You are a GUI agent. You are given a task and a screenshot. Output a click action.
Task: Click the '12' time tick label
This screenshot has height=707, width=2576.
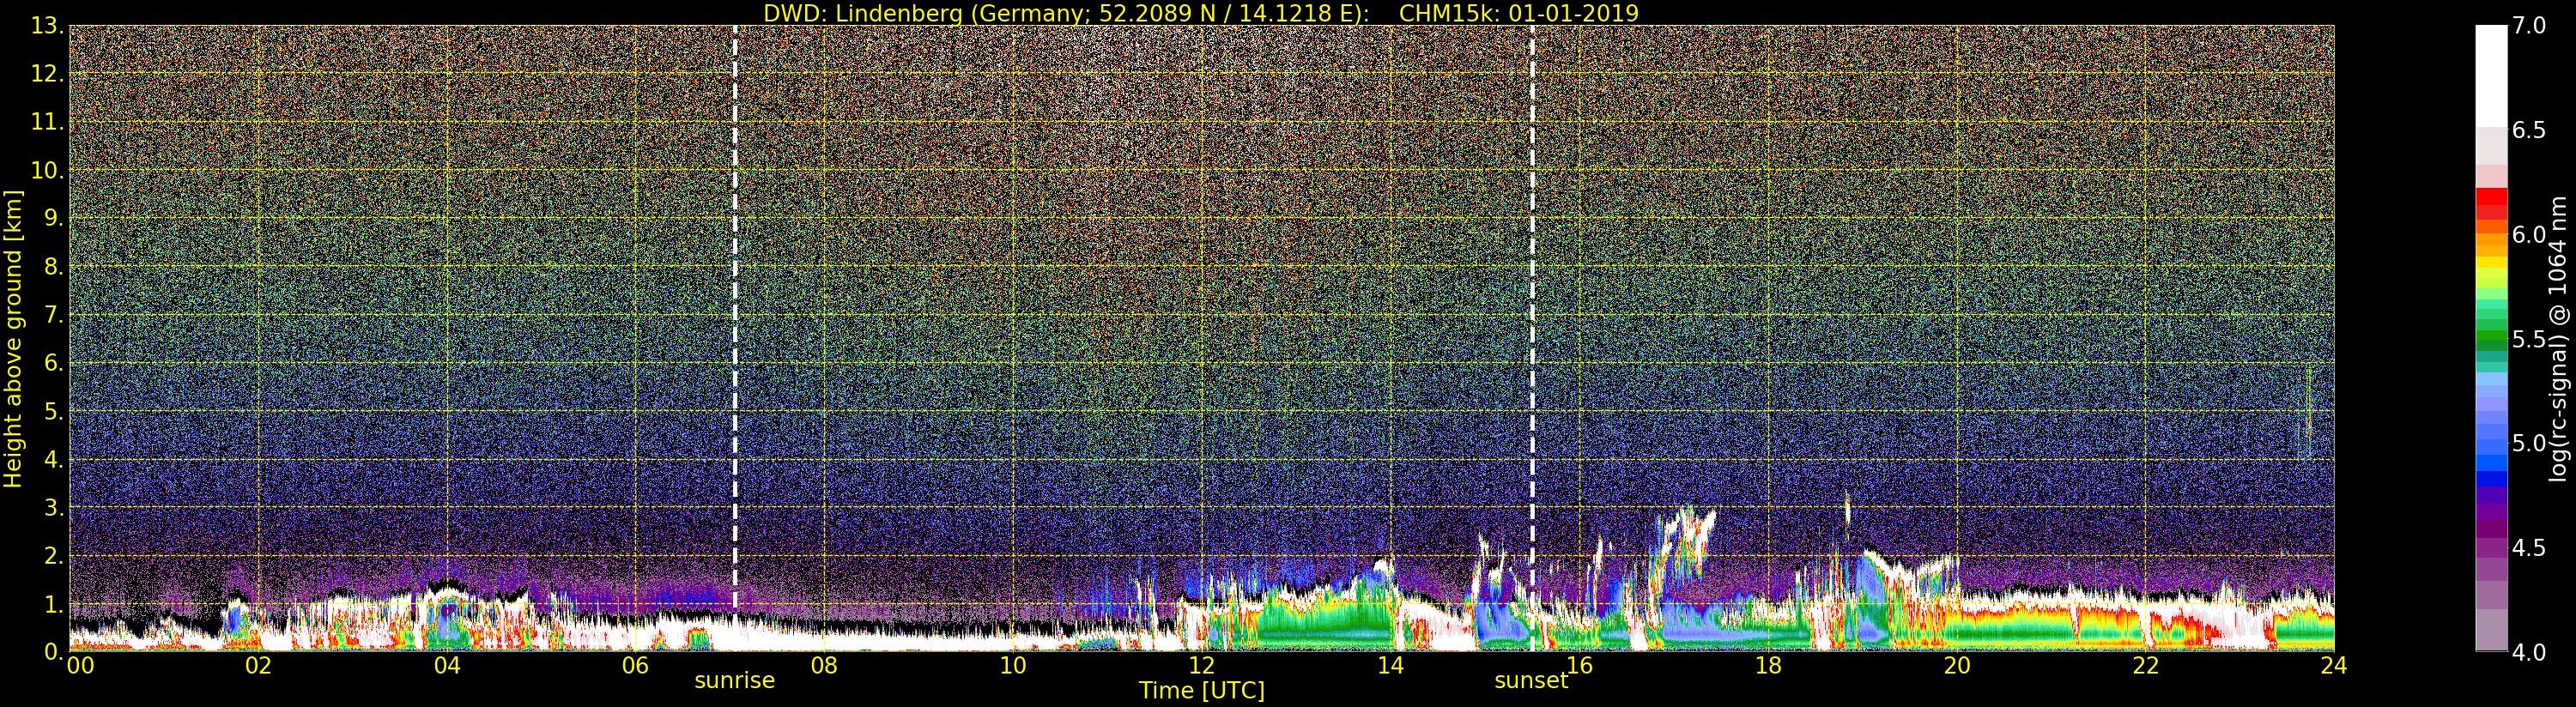[x=1202, y=666]
